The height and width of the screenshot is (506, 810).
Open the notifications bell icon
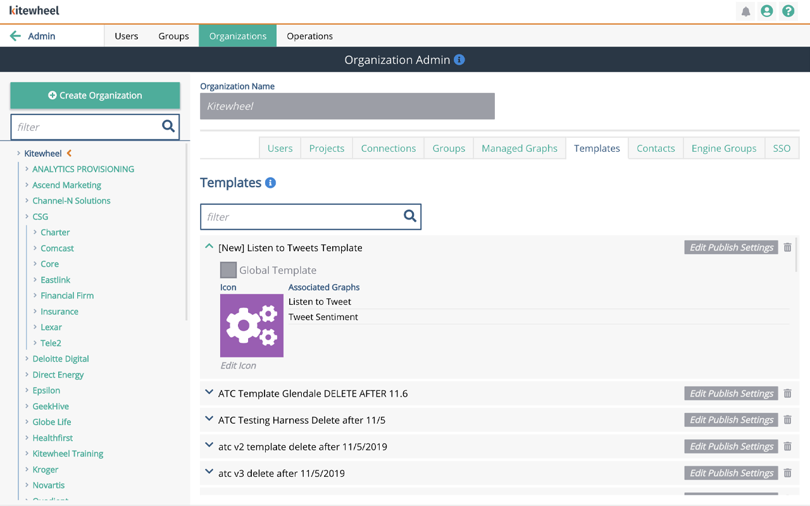tap(745, 11)
